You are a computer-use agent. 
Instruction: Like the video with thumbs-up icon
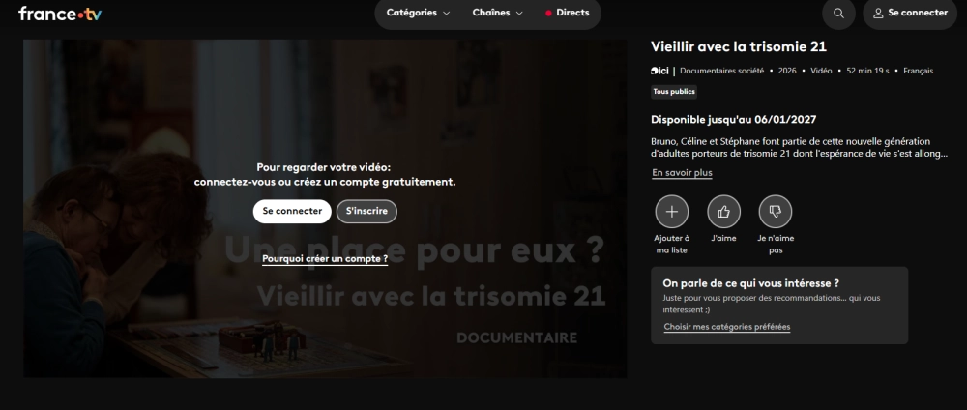[723, 212]
